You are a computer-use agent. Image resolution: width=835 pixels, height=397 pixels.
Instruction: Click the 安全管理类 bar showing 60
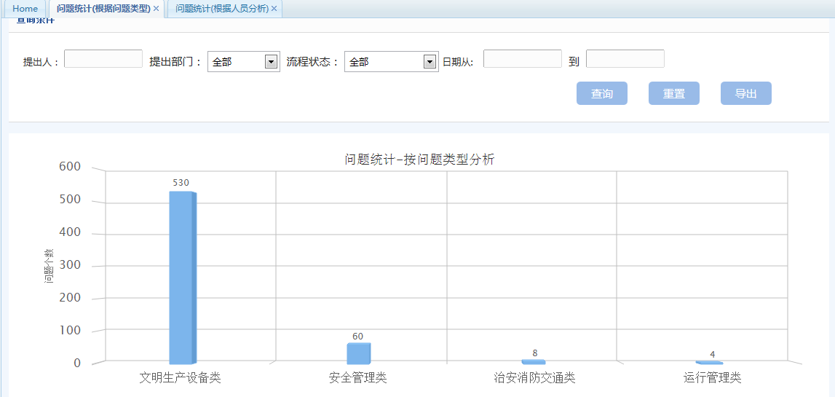[x=358, y=353]
